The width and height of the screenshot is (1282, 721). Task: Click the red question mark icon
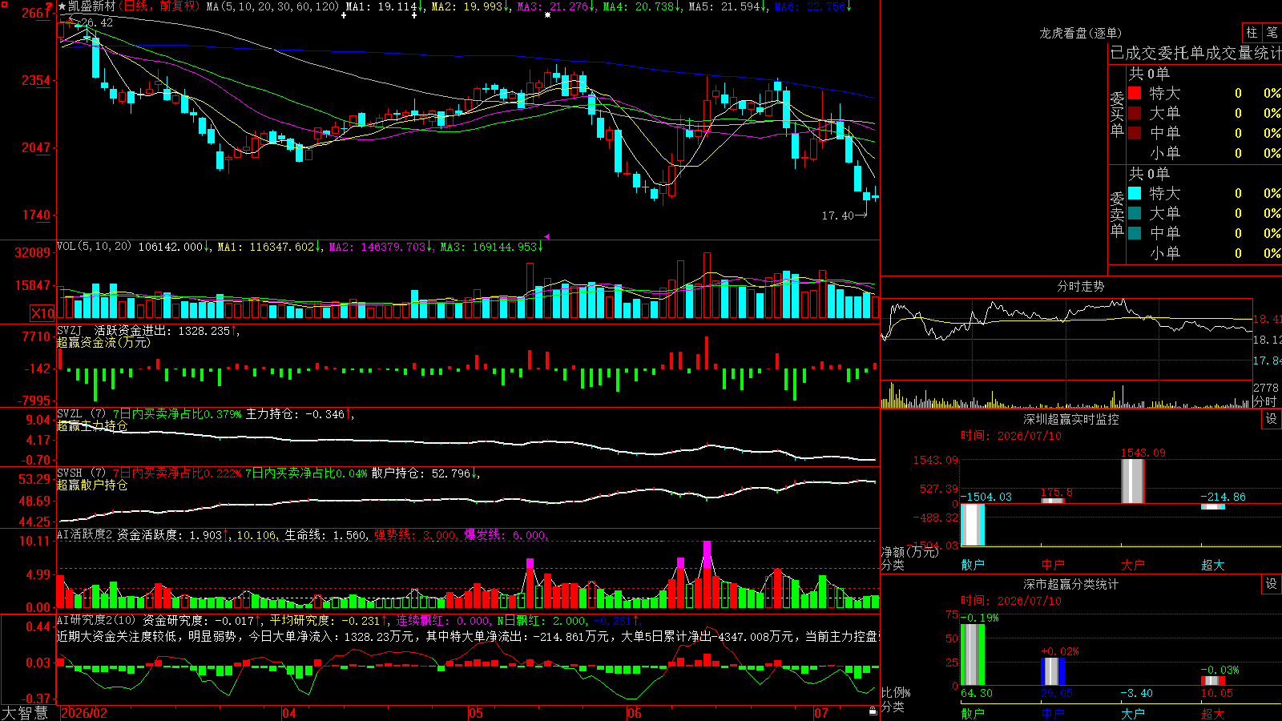coord(50,7)
